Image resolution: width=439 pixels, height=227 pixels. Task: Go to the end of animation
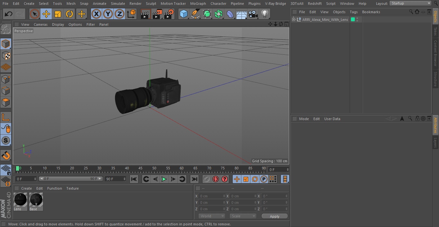194,179
